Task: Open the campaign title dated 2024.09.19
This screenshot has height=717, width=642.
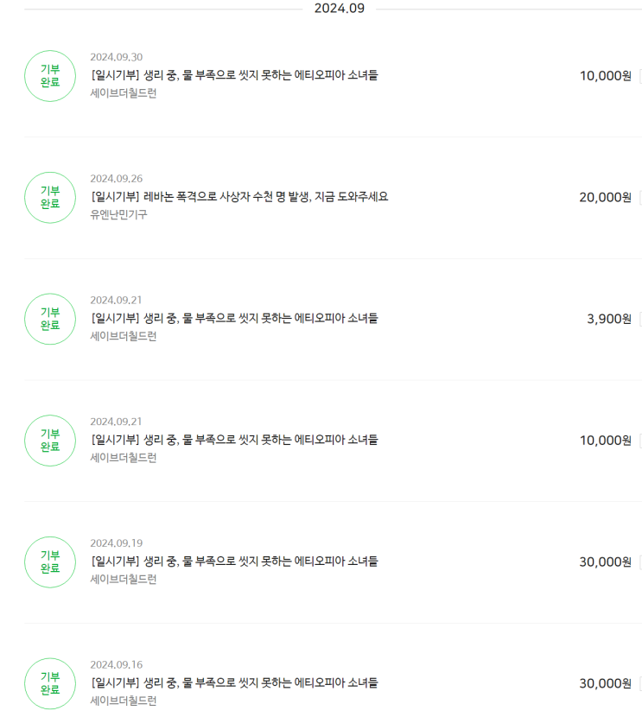Action: [x=234, y=562]
